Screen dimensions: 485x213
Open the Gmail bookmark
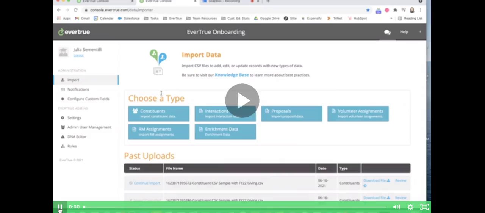pos(82,18)
